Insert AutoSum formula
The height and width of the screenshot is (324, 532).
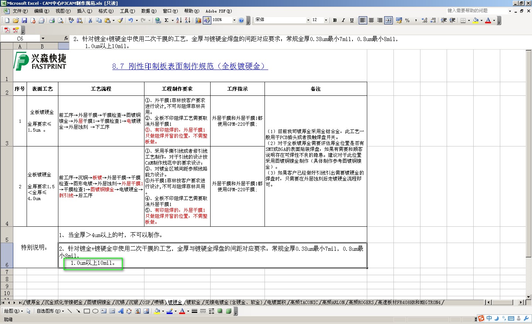[167, 20]
